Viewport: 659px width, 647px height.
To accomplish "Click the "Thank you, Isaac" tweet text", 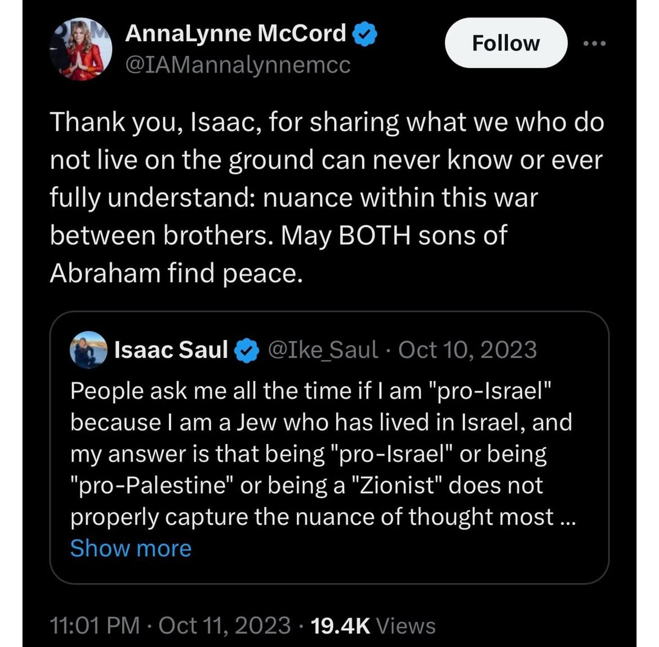I will [x=327, y=122].
